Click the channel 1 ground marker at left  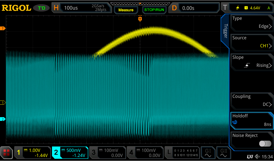coord(3,103)
